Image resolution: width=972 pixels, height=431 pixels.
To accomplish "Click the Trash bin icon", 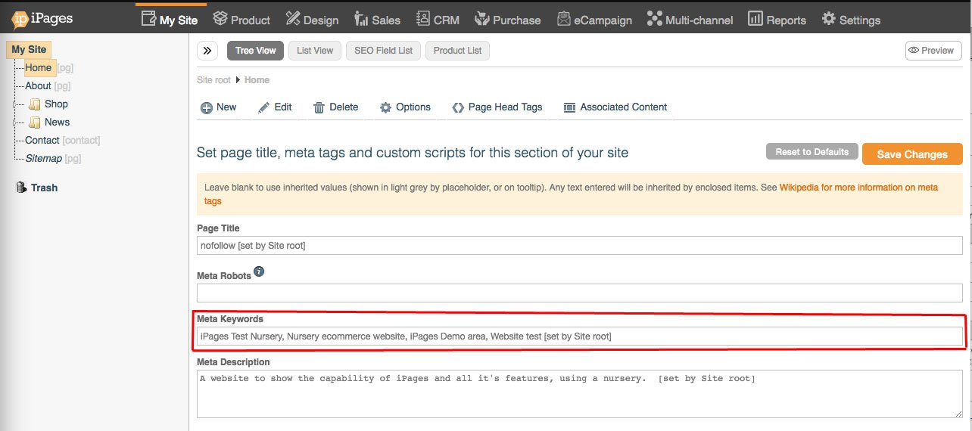I will coord(21,188).
